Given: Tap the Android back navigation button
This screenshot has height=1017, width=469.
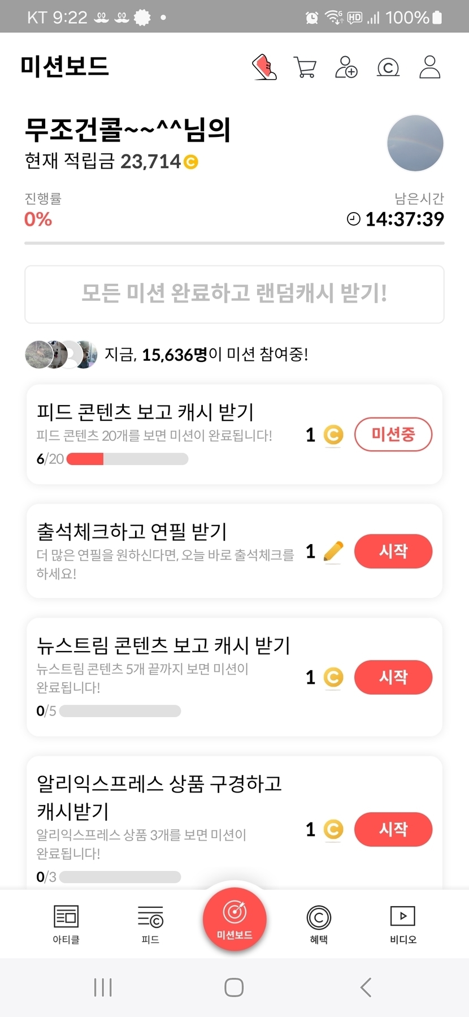Looking at the screenshot, I should 366,988.
